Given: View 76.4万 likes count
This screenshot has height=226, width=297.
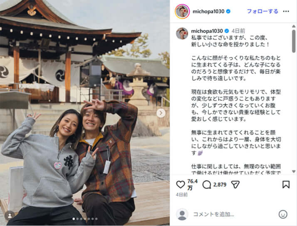Looking at the screenshot, I should click(x=192, y=185).
